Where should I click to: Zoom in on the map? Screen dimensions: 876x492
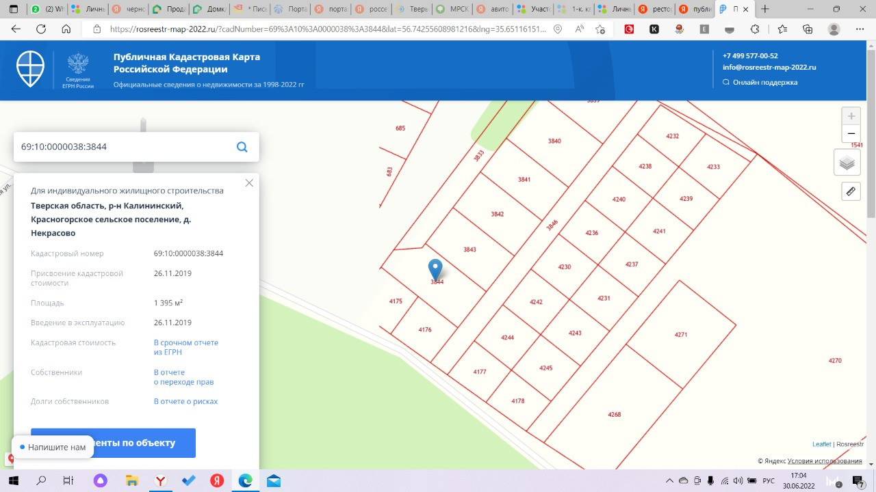pyautogui.click(x=851, y=116)
